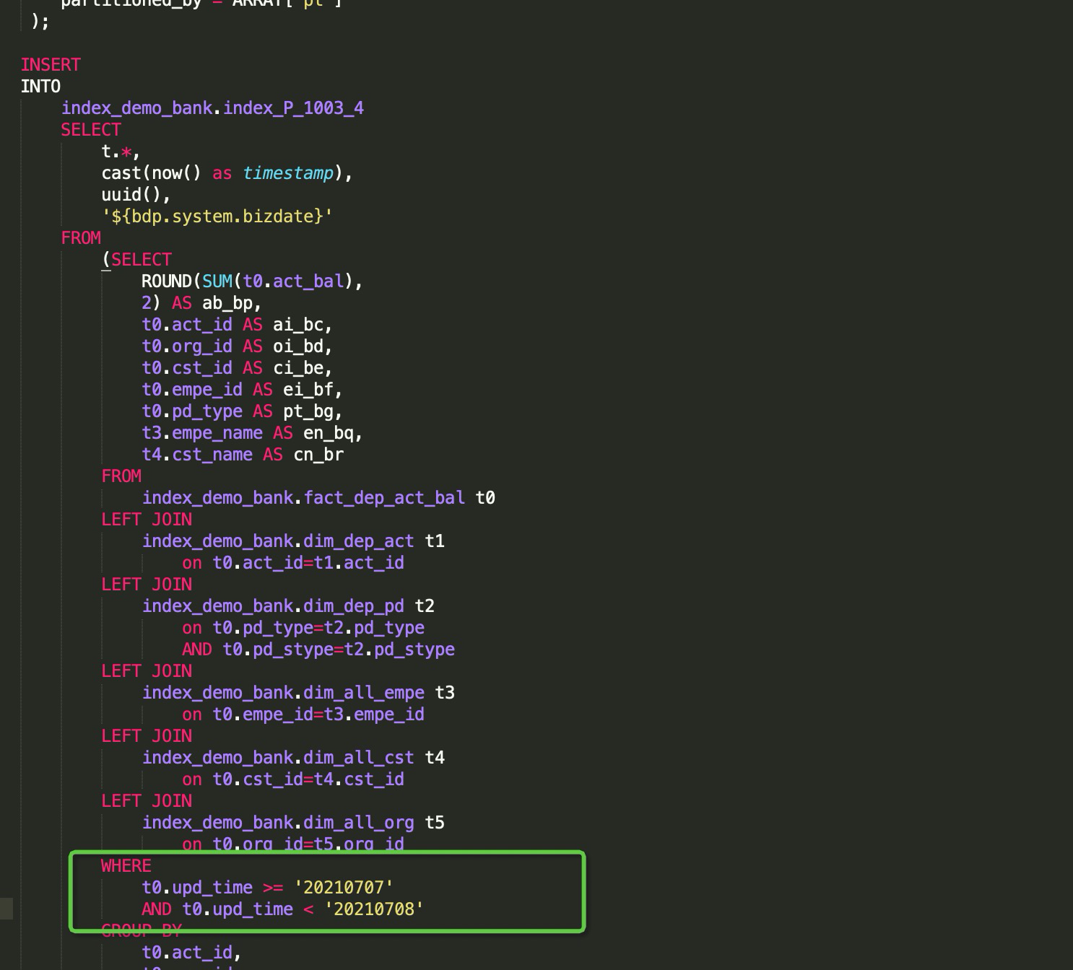Click join condition t0.empe_id=t3.empe_id

coord(318,715)
